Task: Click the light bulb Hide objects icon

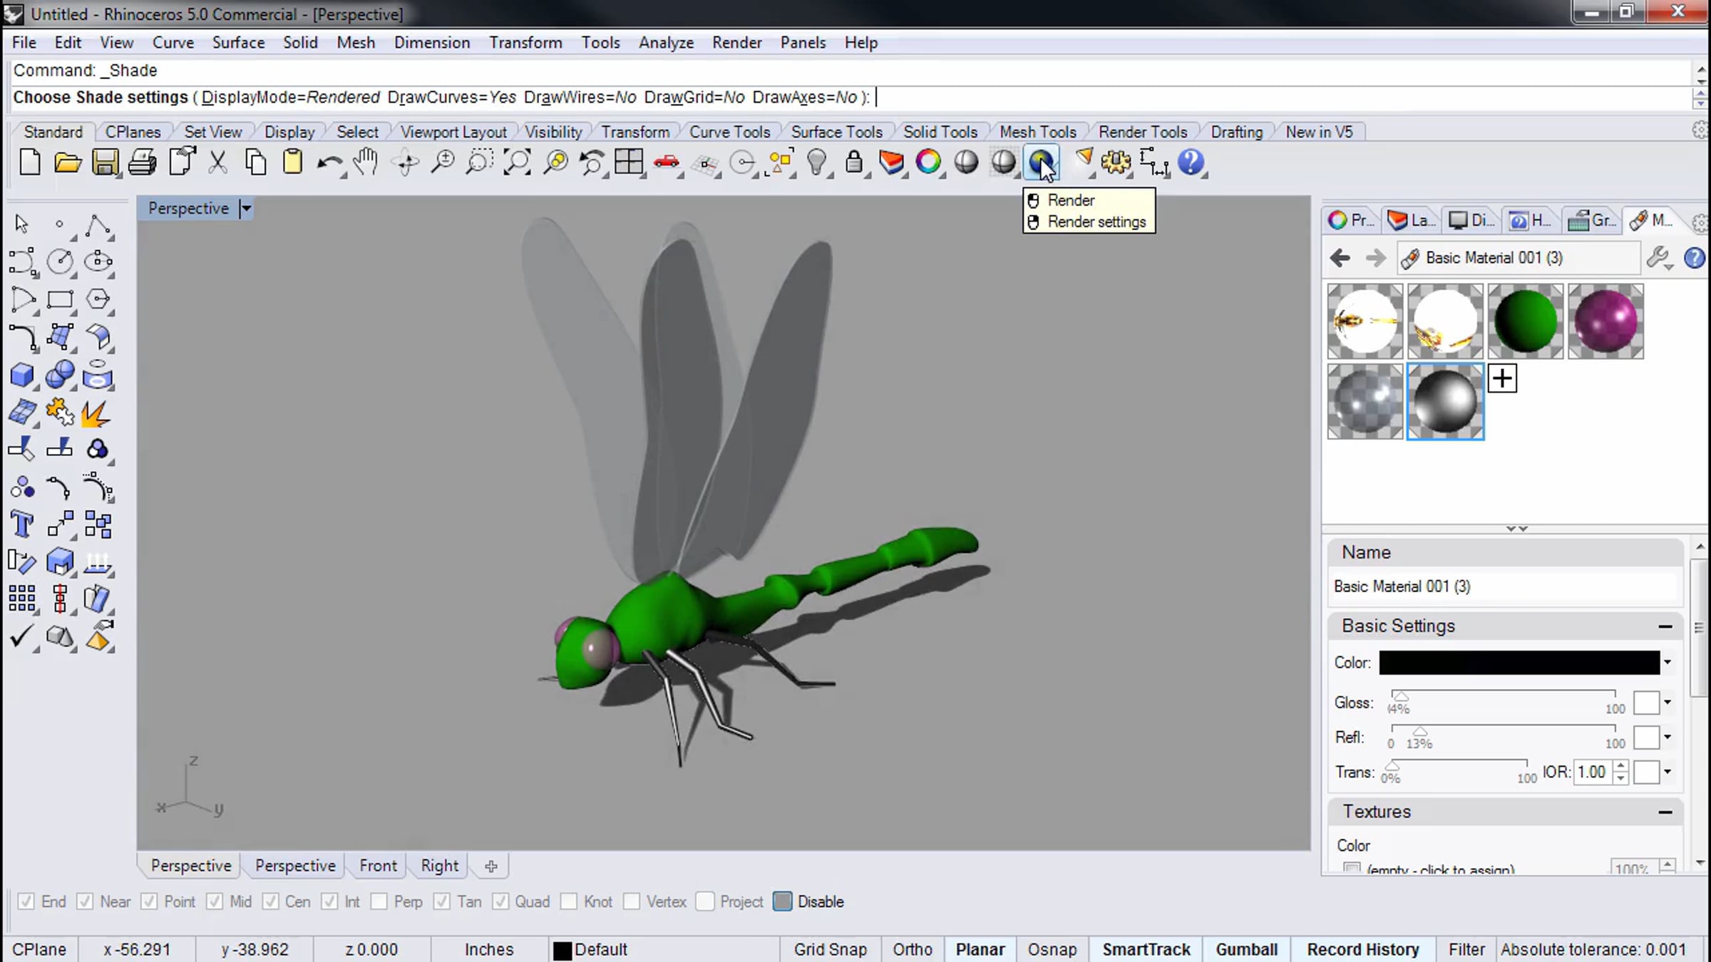Action: coord(816,162)
